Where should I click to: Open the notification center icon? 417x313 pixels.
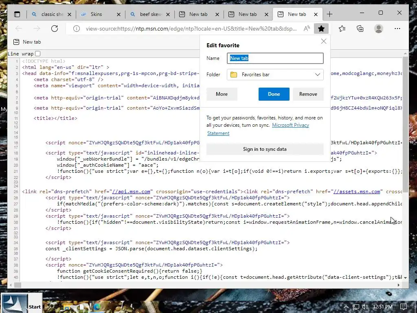tap(404, 307)
